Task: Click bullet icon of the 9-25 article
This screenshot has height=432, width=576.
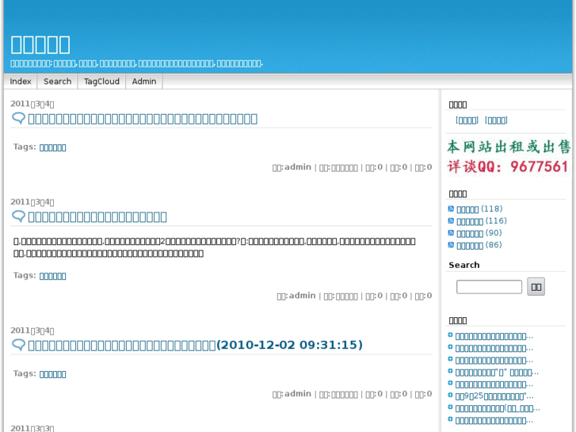Action: (450, 396)
